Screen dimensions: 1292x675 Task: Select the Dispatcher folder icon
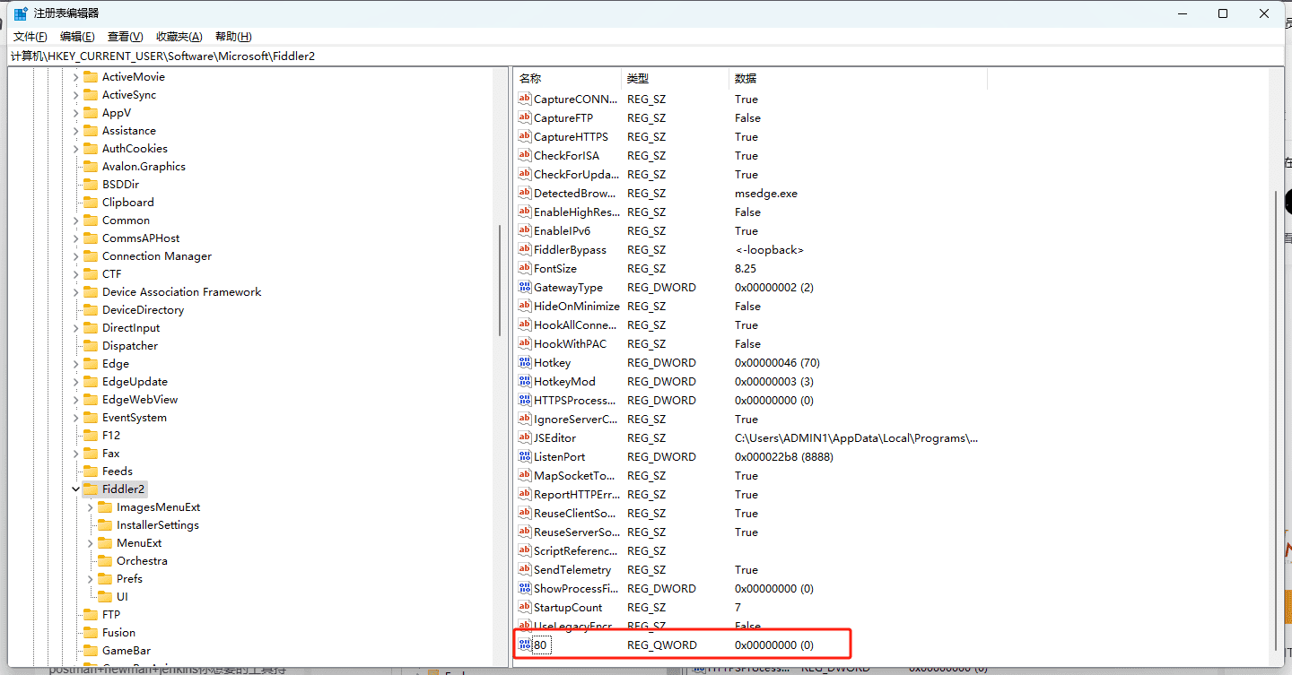coord(91,346)
